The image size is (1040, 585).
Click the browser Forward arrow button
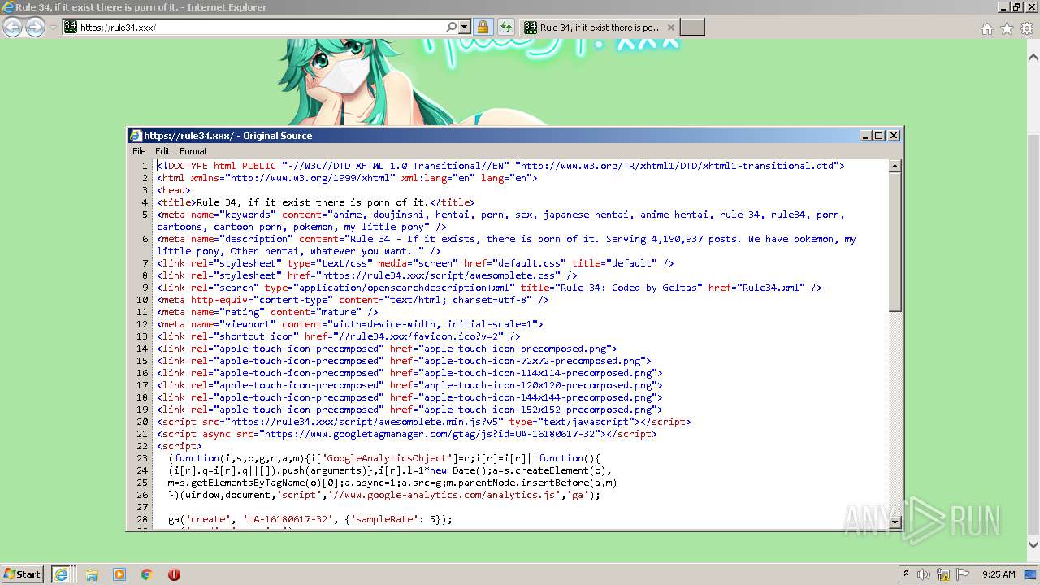(35, 28)
